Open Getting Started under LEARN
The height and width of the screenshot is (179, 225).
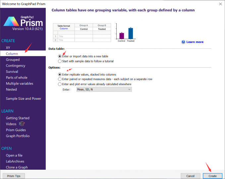[18, 118]
